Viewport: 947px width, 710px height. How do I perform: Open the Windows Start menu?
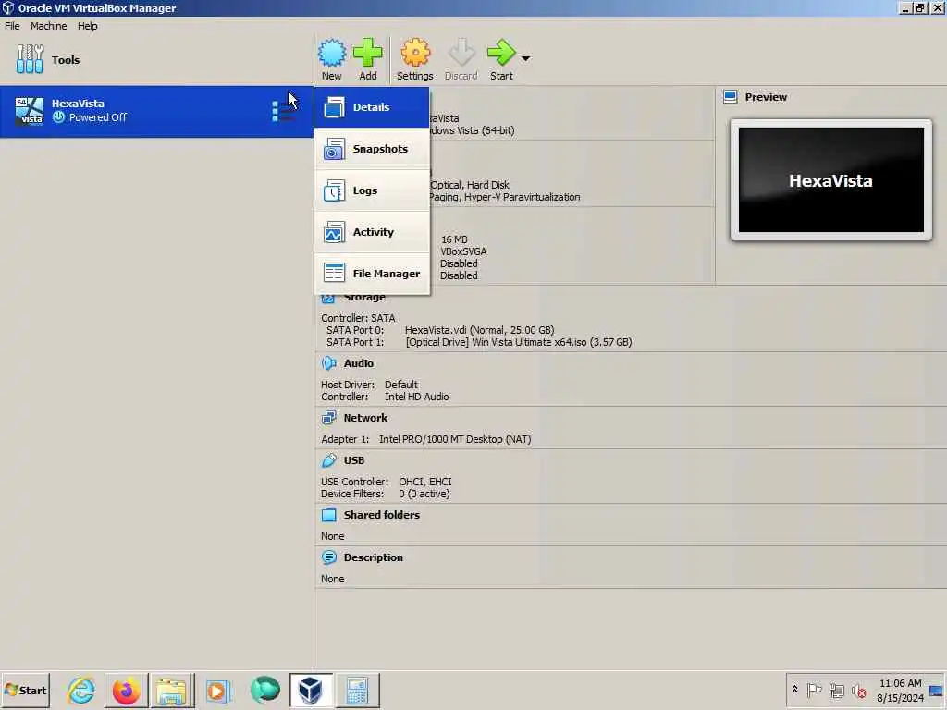click(25, 690)
